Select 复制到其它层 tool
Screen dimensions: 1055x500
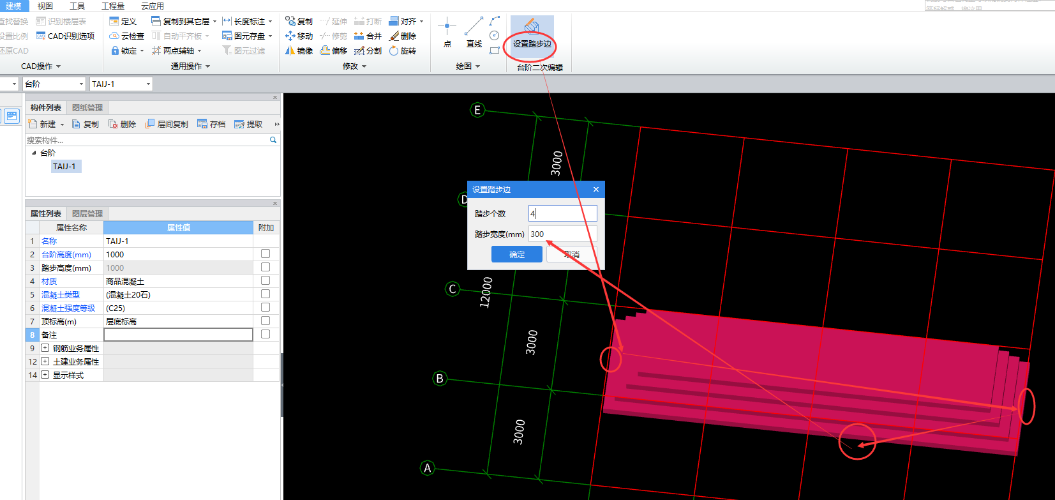click(184, 21)
